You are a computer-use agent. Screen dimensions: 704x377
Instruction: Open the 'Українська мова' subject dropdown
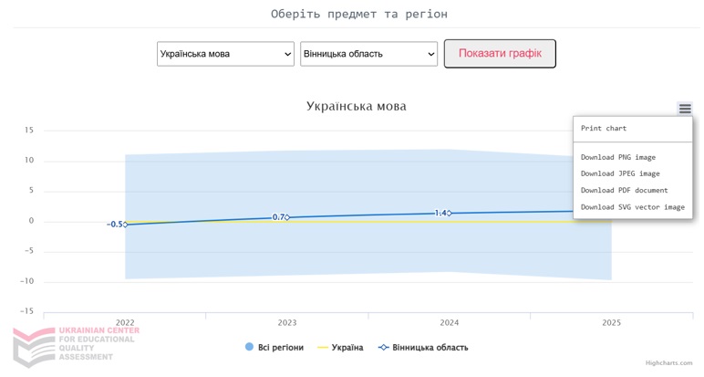[225, 54]
